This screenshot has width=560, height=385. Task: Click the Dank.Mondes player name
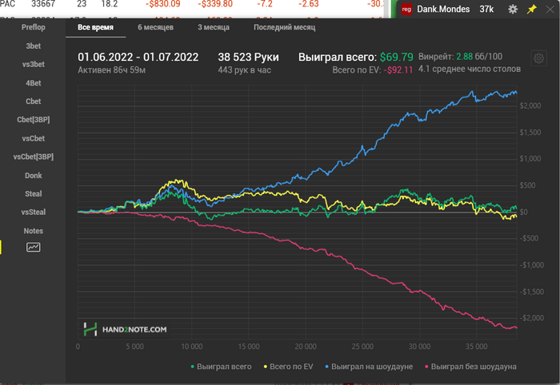[x=443, y=10]
